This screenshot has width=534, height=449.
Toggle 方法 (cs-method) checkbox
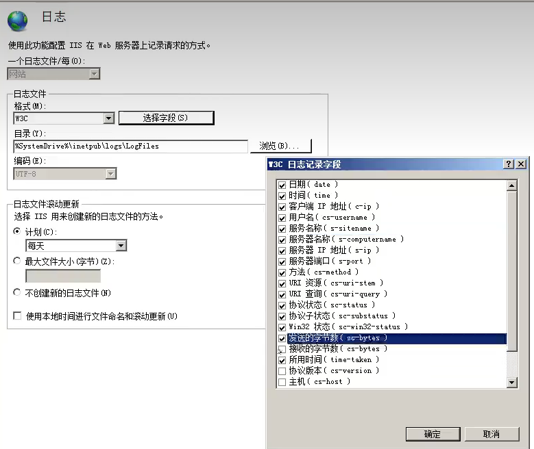pos(282,273)
